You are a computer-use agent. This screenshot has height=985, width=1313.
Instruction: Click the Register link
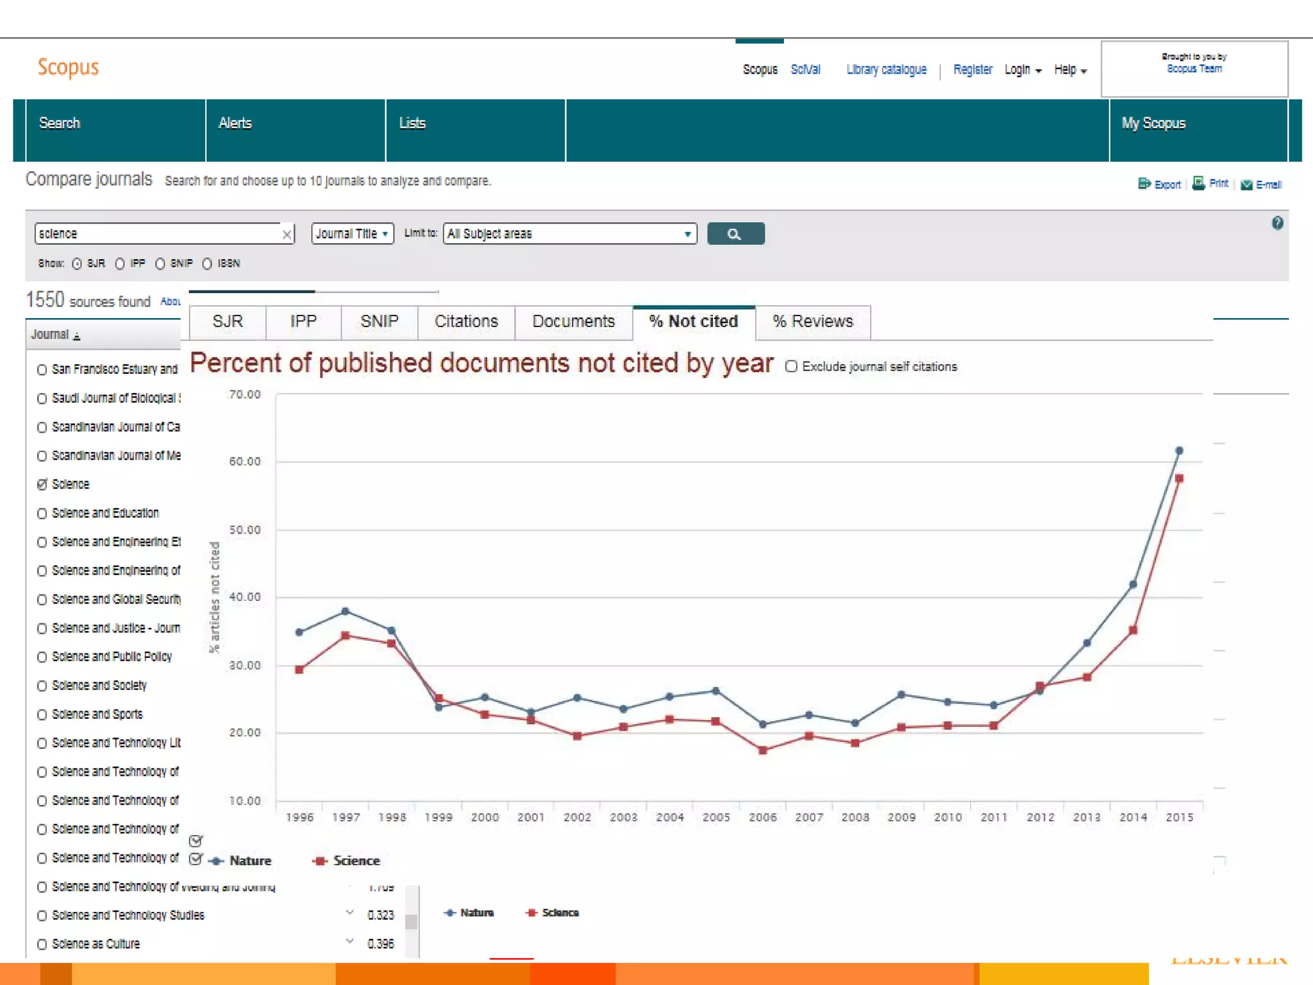pos(972,69)
